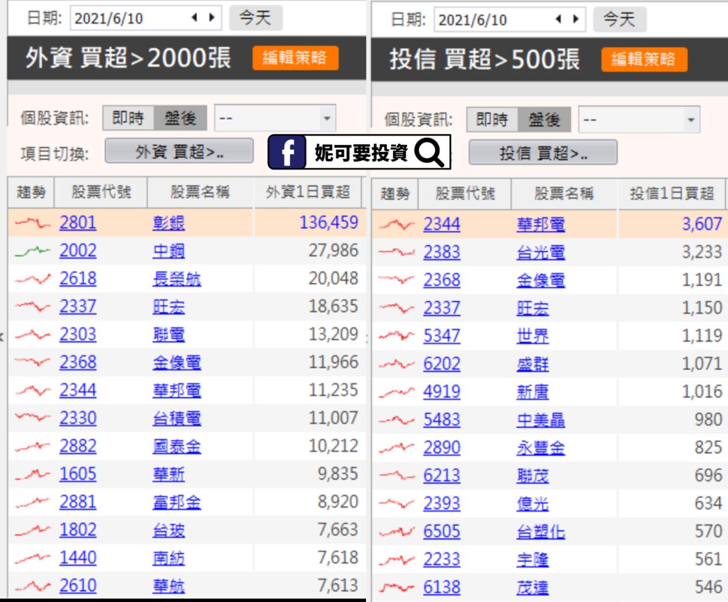Go to next date in left panel

[x=212, y=18]
